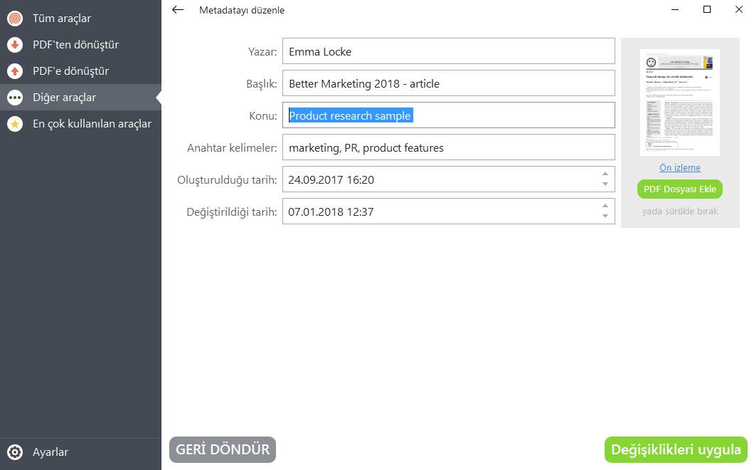Open the PDF'ten dönüştür menu item
This screenshot has width=754, height=470.
tap(75, 45)
